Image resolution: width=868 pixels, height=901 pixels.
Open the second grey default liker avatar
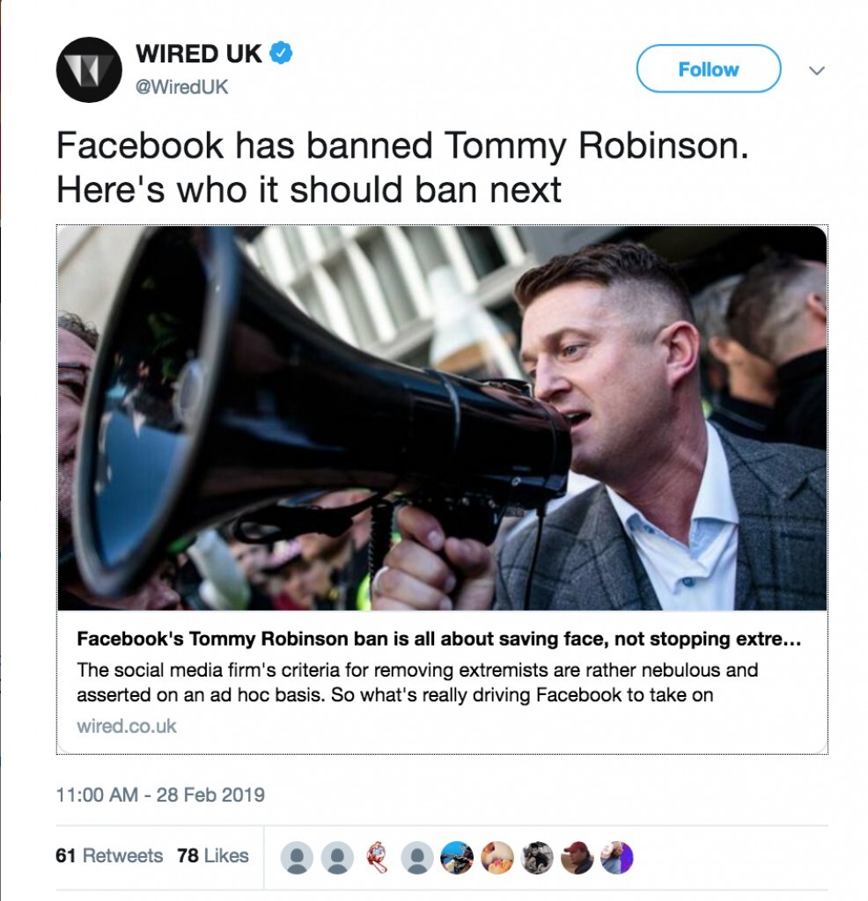pos(337,858)
